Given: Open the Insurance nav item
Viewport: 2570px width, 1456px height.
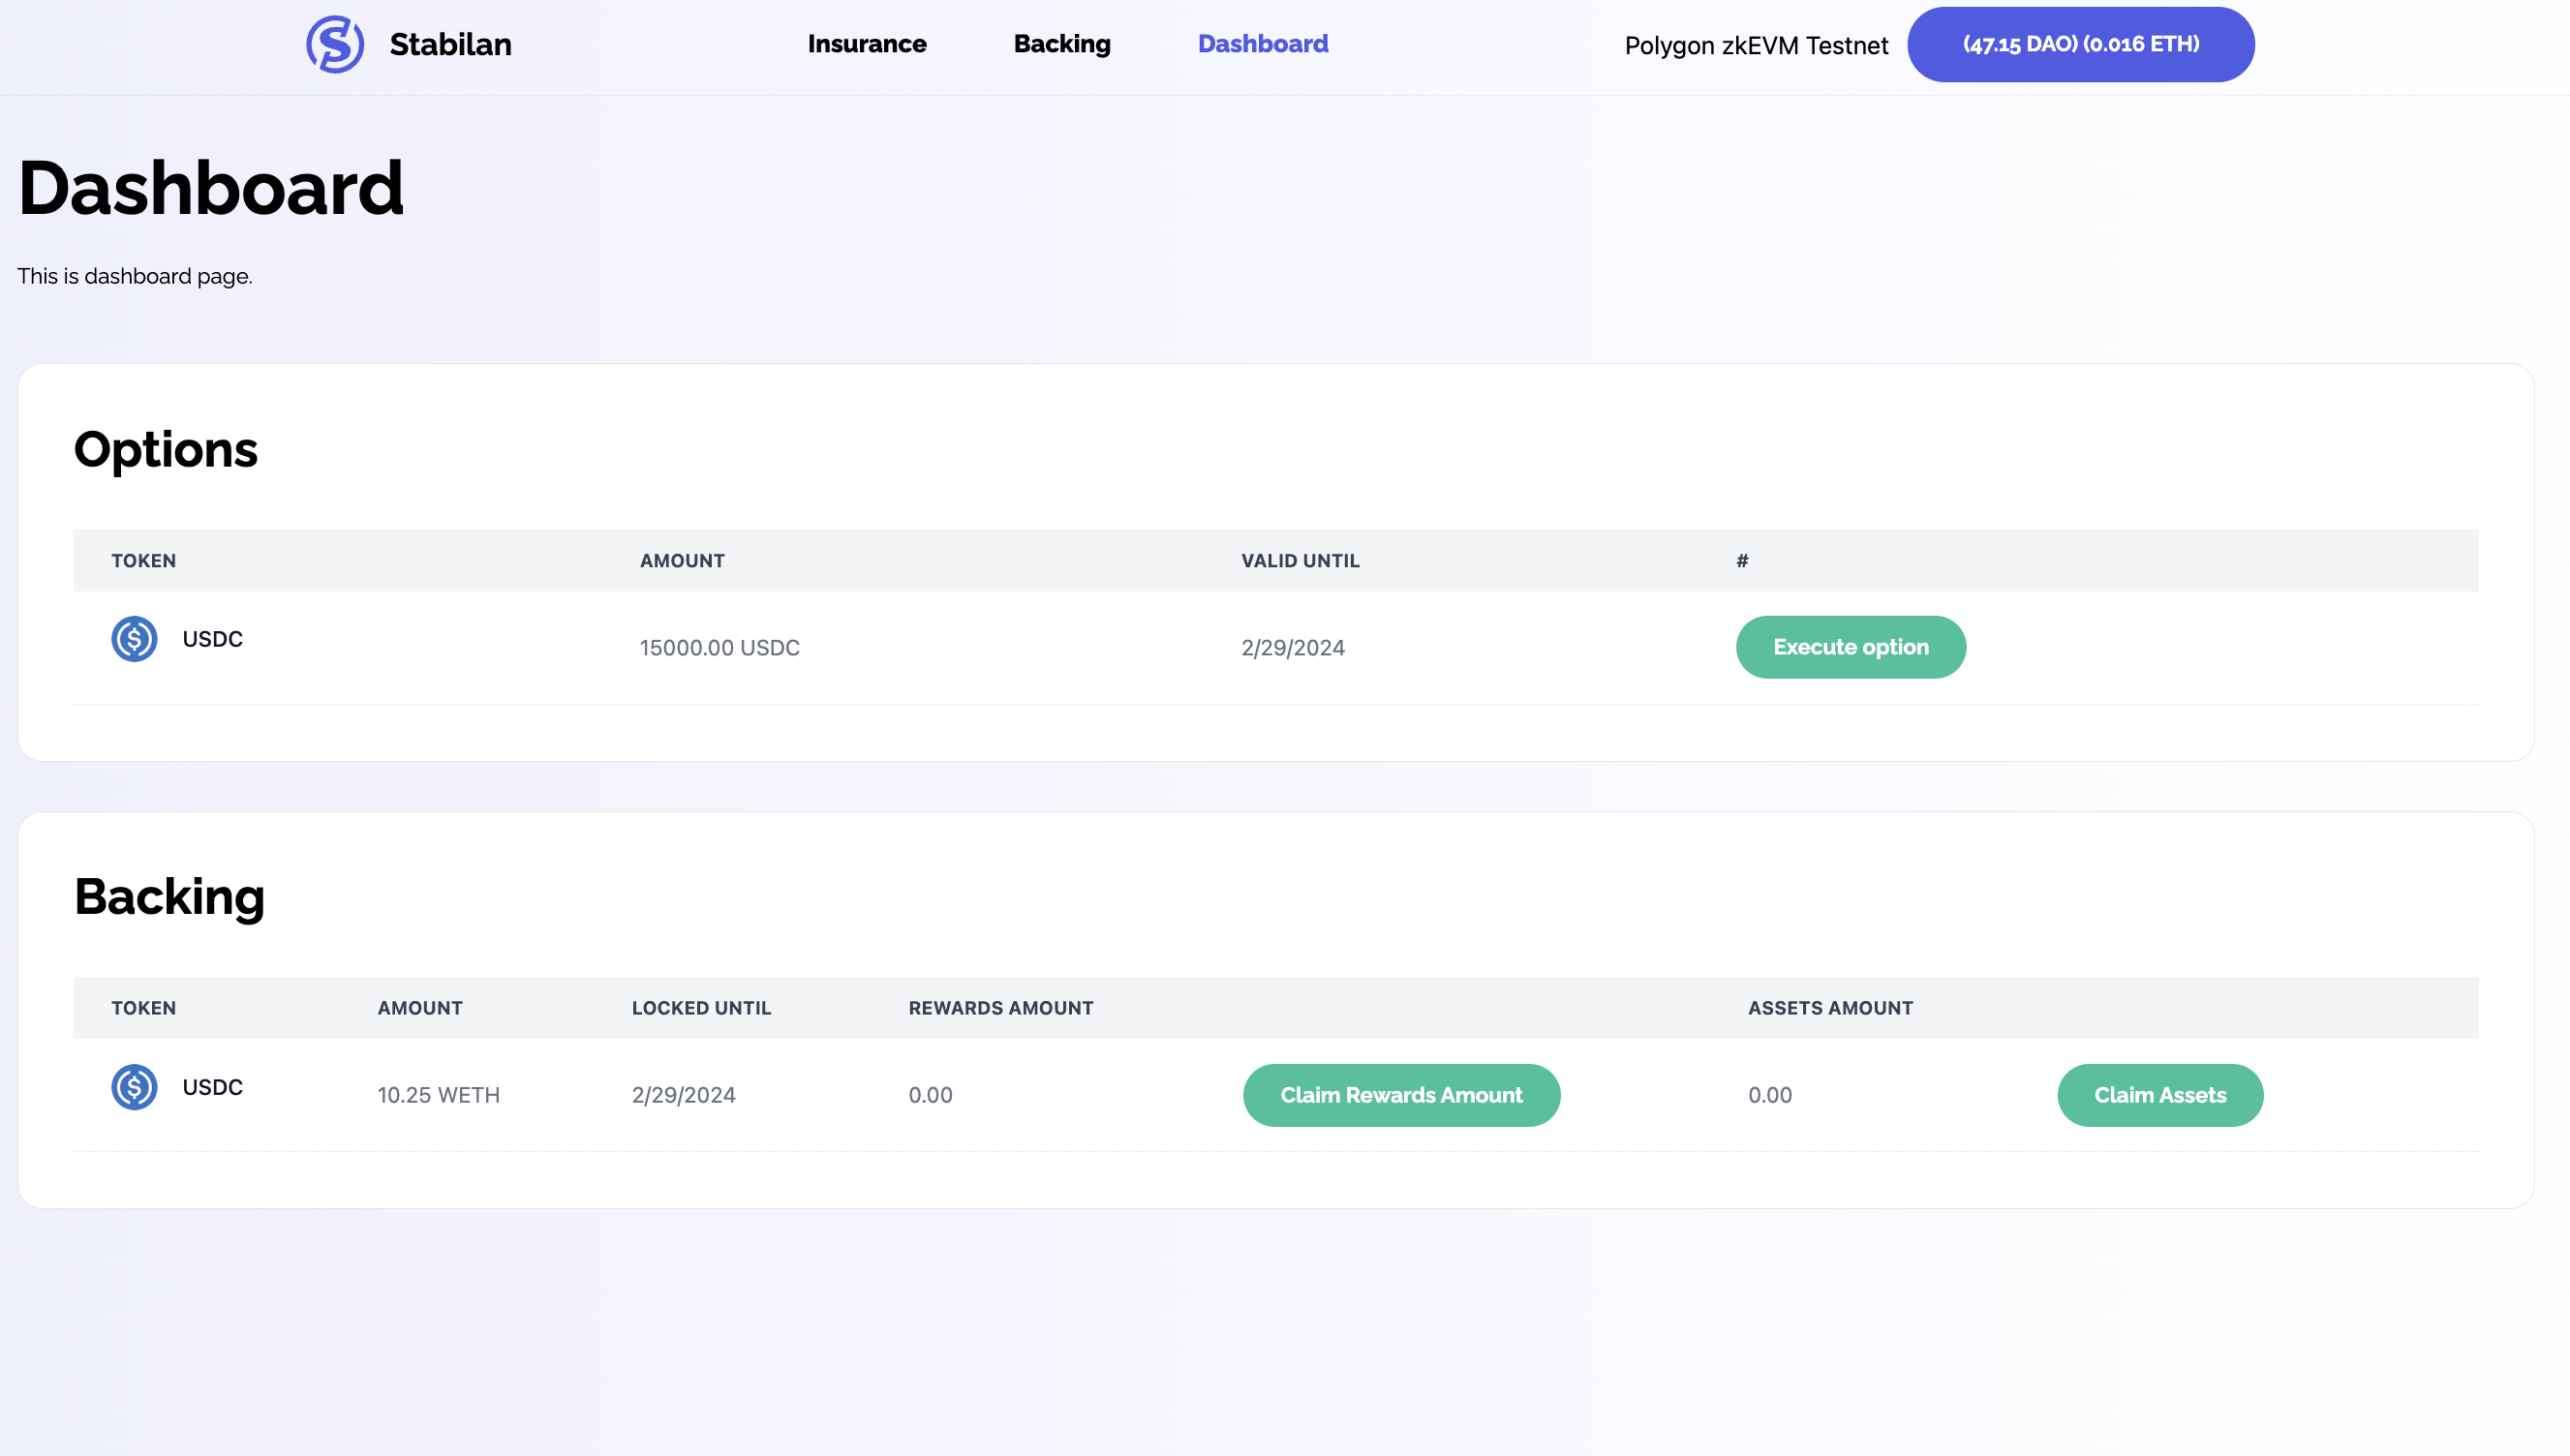Looking at the screenshot, I should point(866,44).
